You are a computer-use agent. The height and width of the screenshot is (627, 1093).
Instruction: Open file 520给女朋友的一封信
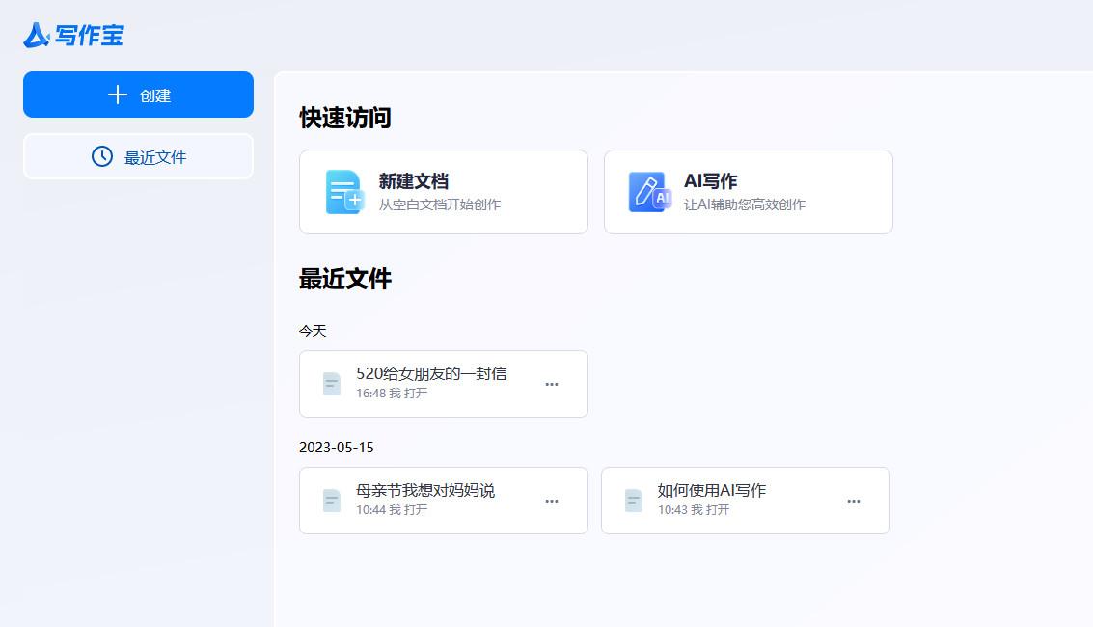(x=444, y=384)
